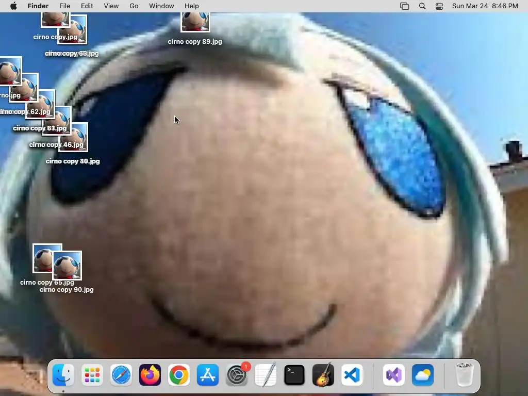
Task: Open the View menu
Action: [x=111, y=6]
